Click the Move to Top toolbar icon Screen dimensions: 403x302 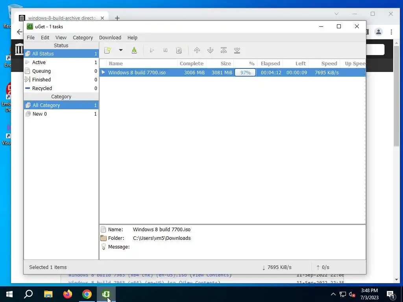pos(224,50)
